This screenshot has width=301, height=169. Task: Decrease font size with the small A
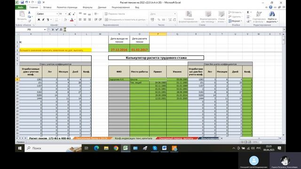(74, 14)
